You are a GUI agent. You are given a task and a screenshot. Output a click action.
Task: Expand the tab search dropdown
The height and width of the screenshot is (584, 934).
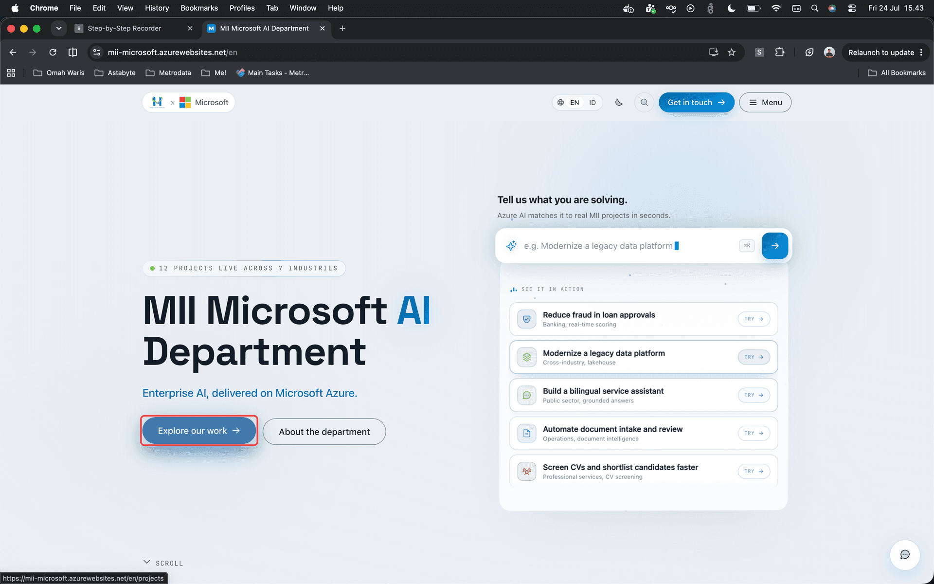[59, 28]
